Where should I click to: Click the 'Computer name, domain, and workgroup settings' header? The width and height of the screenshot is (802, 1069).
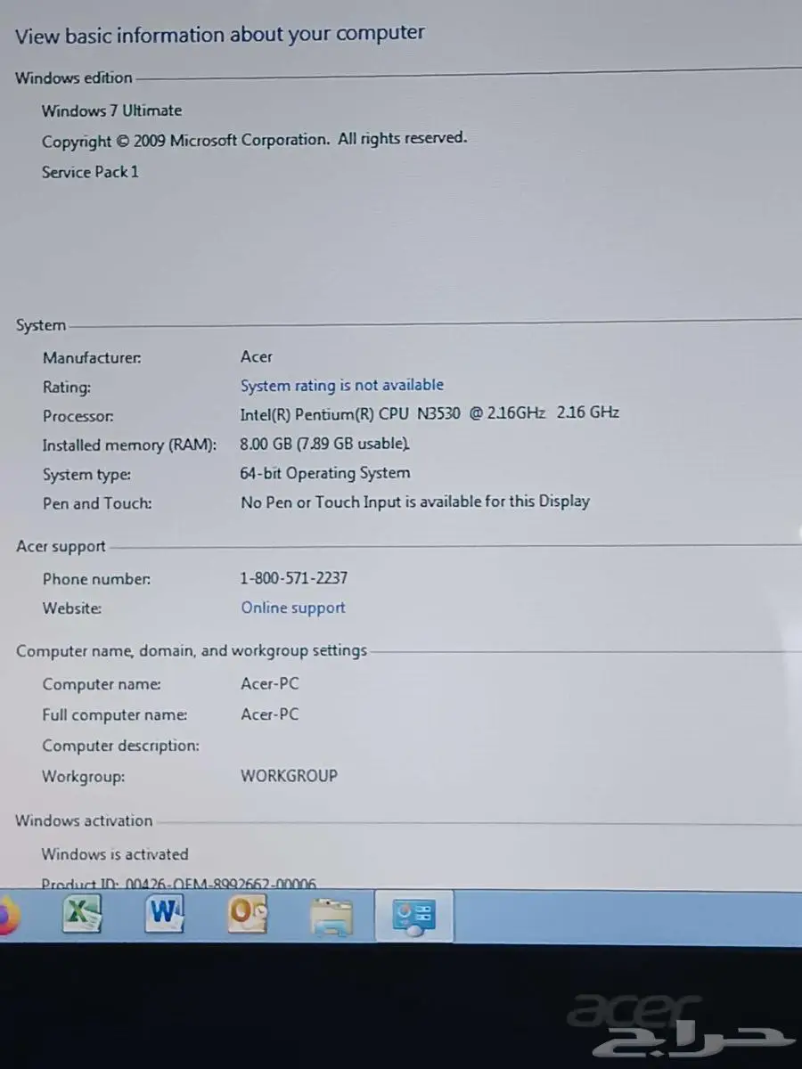pyautogui.click(x=192, y=651)
